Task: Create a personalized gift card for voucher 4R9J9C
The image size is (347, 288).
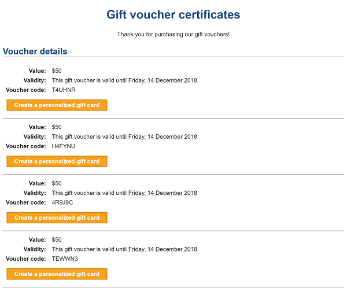Action: (x=57, y=218)
